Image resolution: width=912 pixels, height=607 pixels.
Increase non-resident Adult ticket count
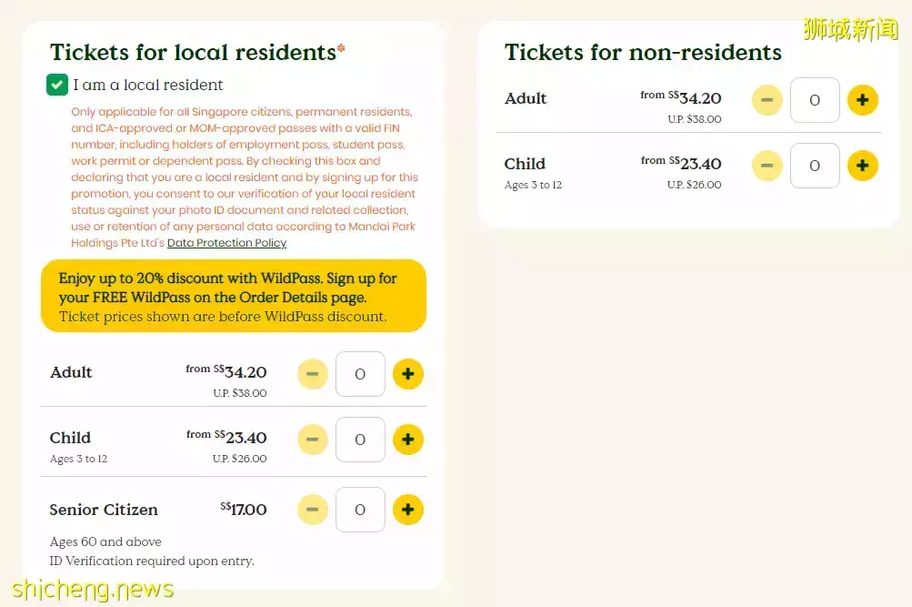click(862, 100)
